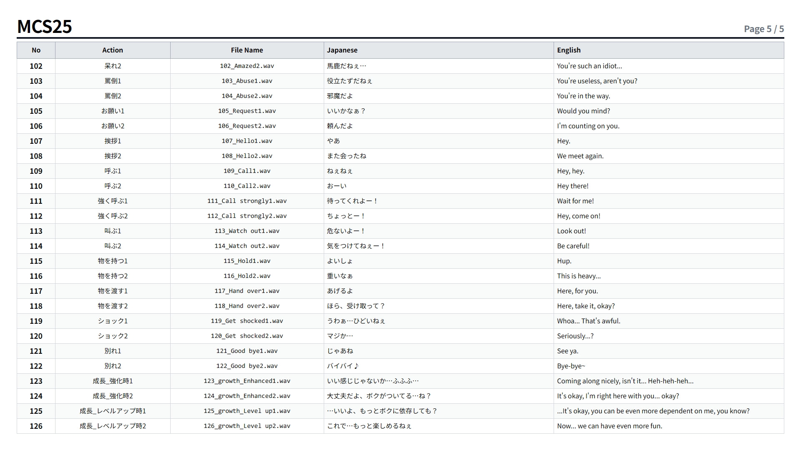Select file name 121_Good bye1.wav

[247, 351]
